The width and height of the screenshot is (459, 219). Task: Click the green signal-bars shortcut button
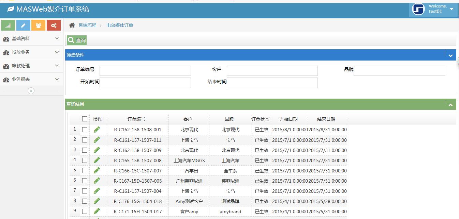coord(8,25)
